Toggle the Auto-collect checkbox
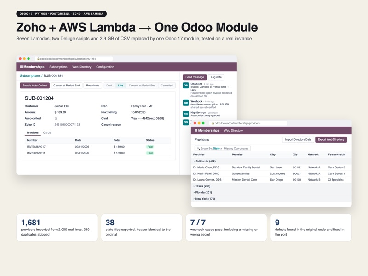This screenshot has width=368, height=276. [56, 119]
